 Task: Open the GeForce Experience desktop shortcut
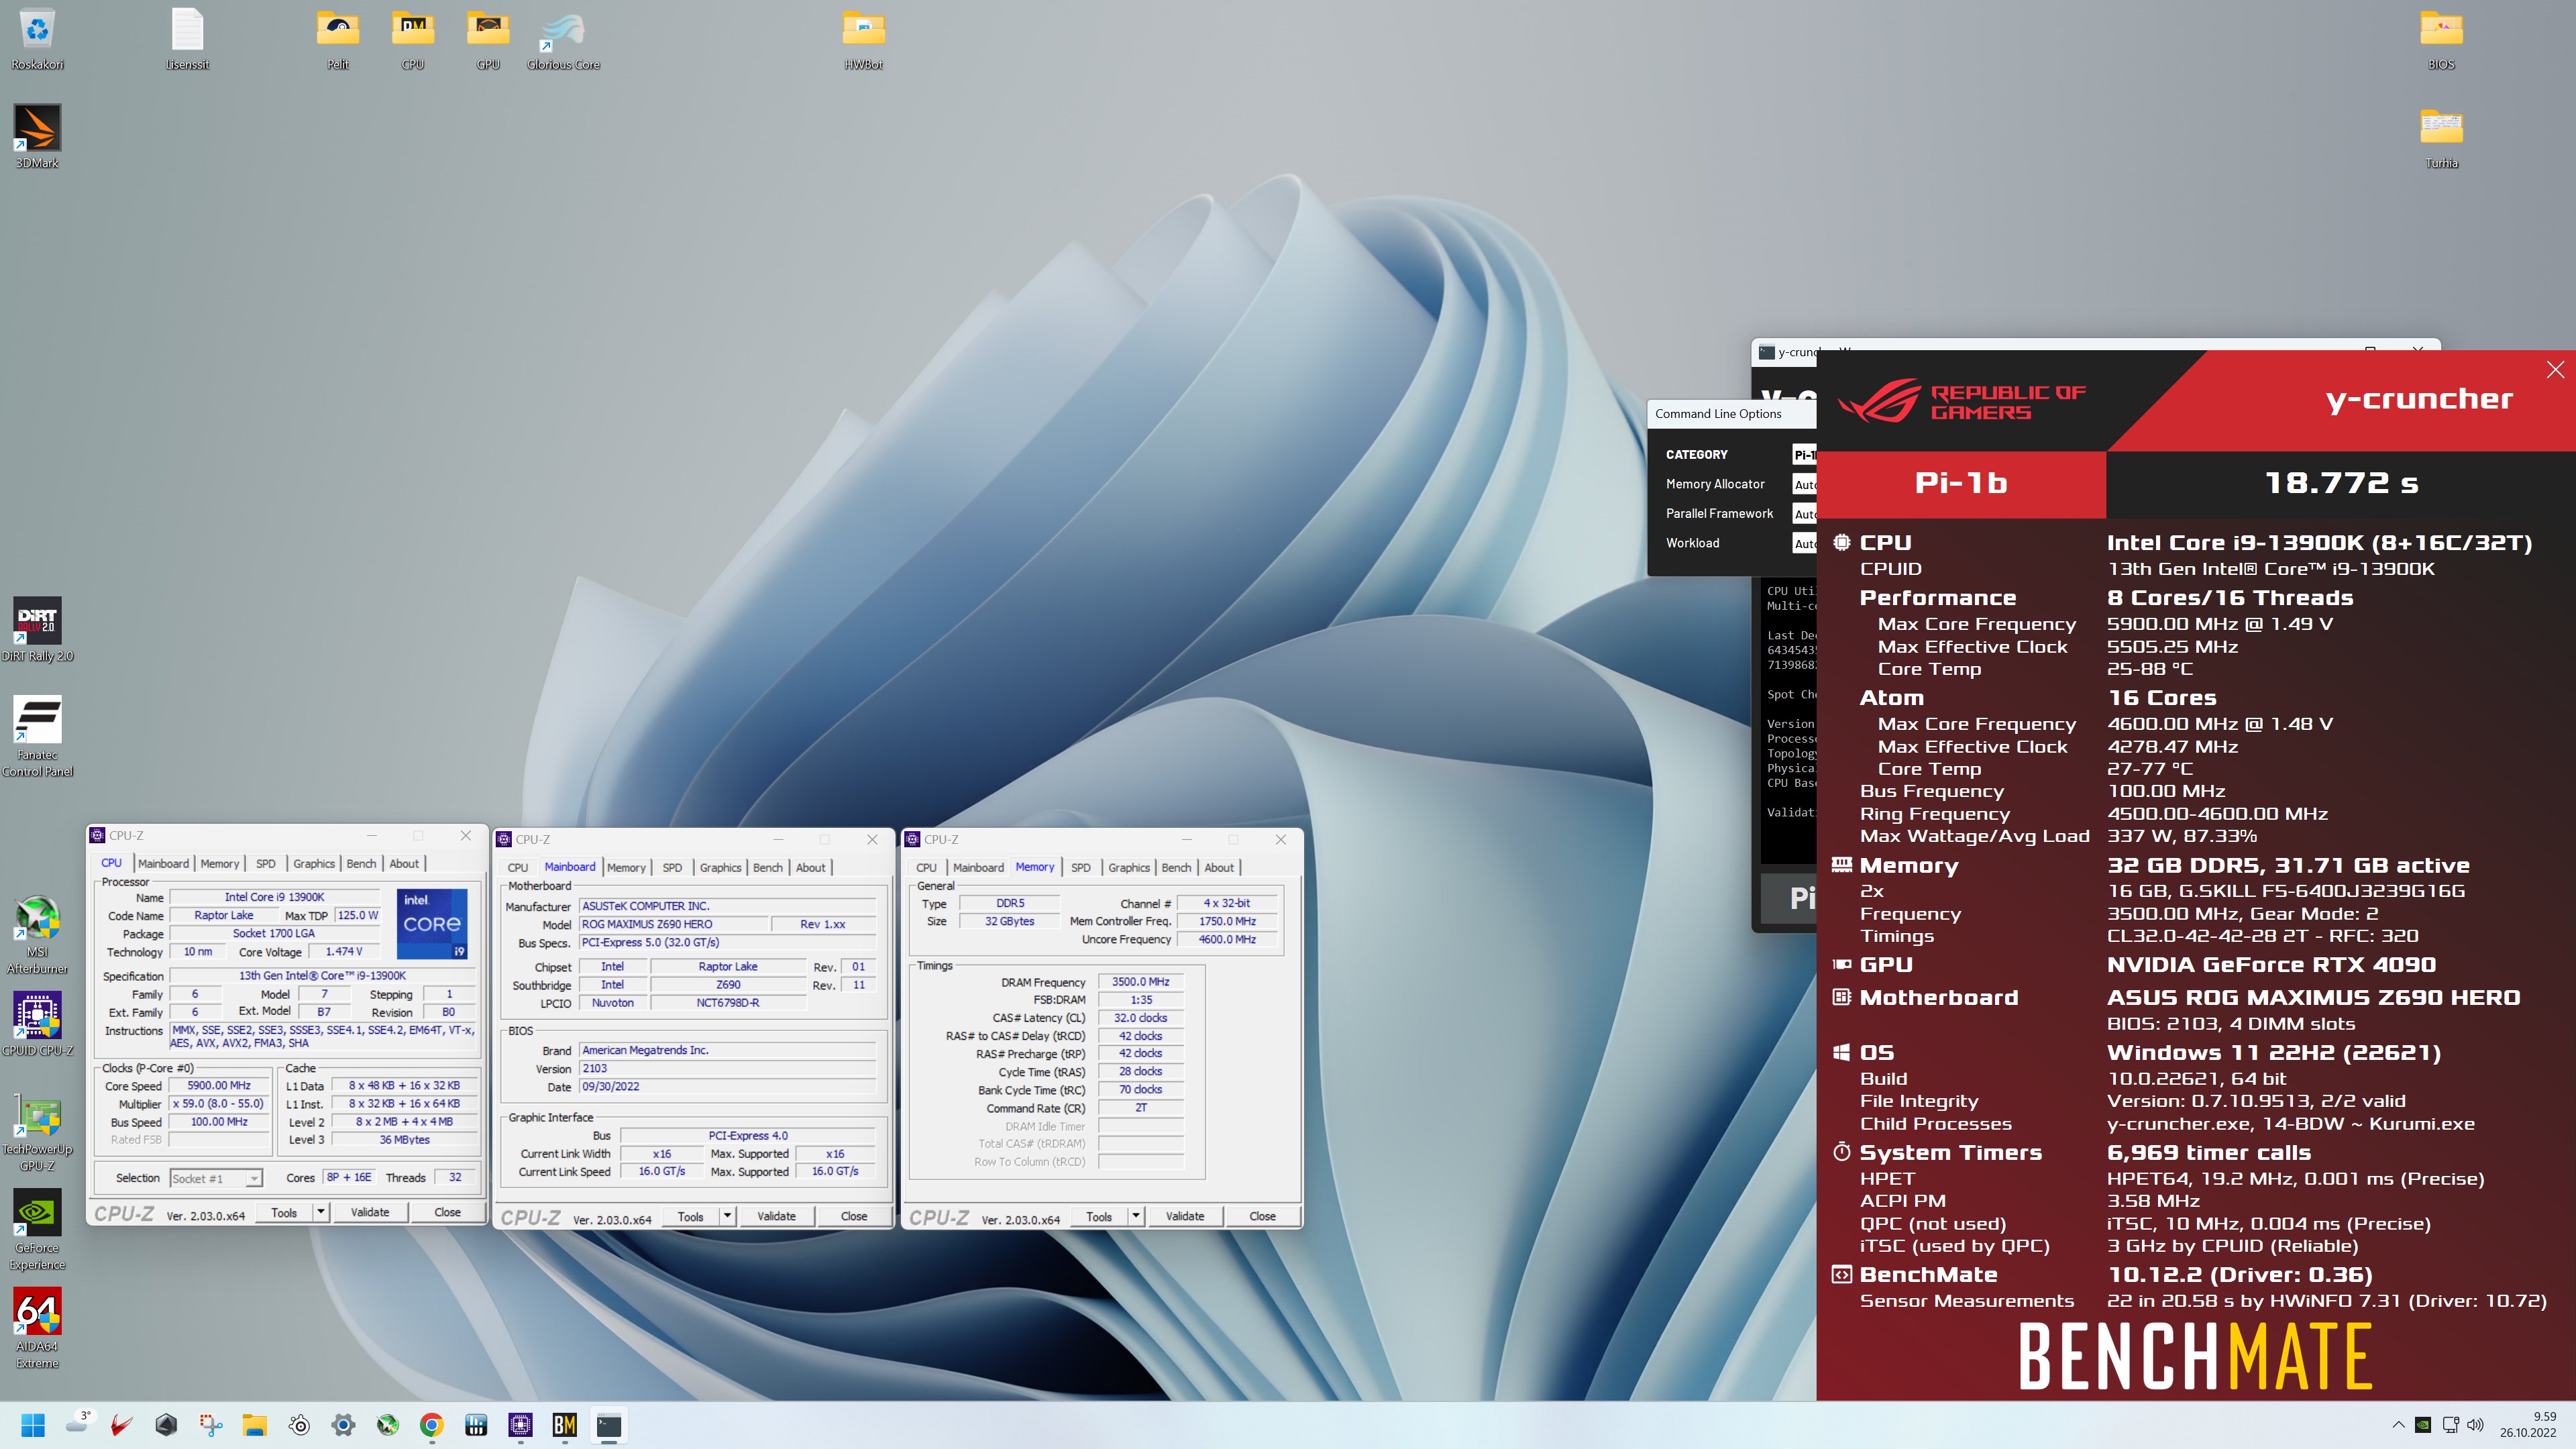click(37, 1230)
